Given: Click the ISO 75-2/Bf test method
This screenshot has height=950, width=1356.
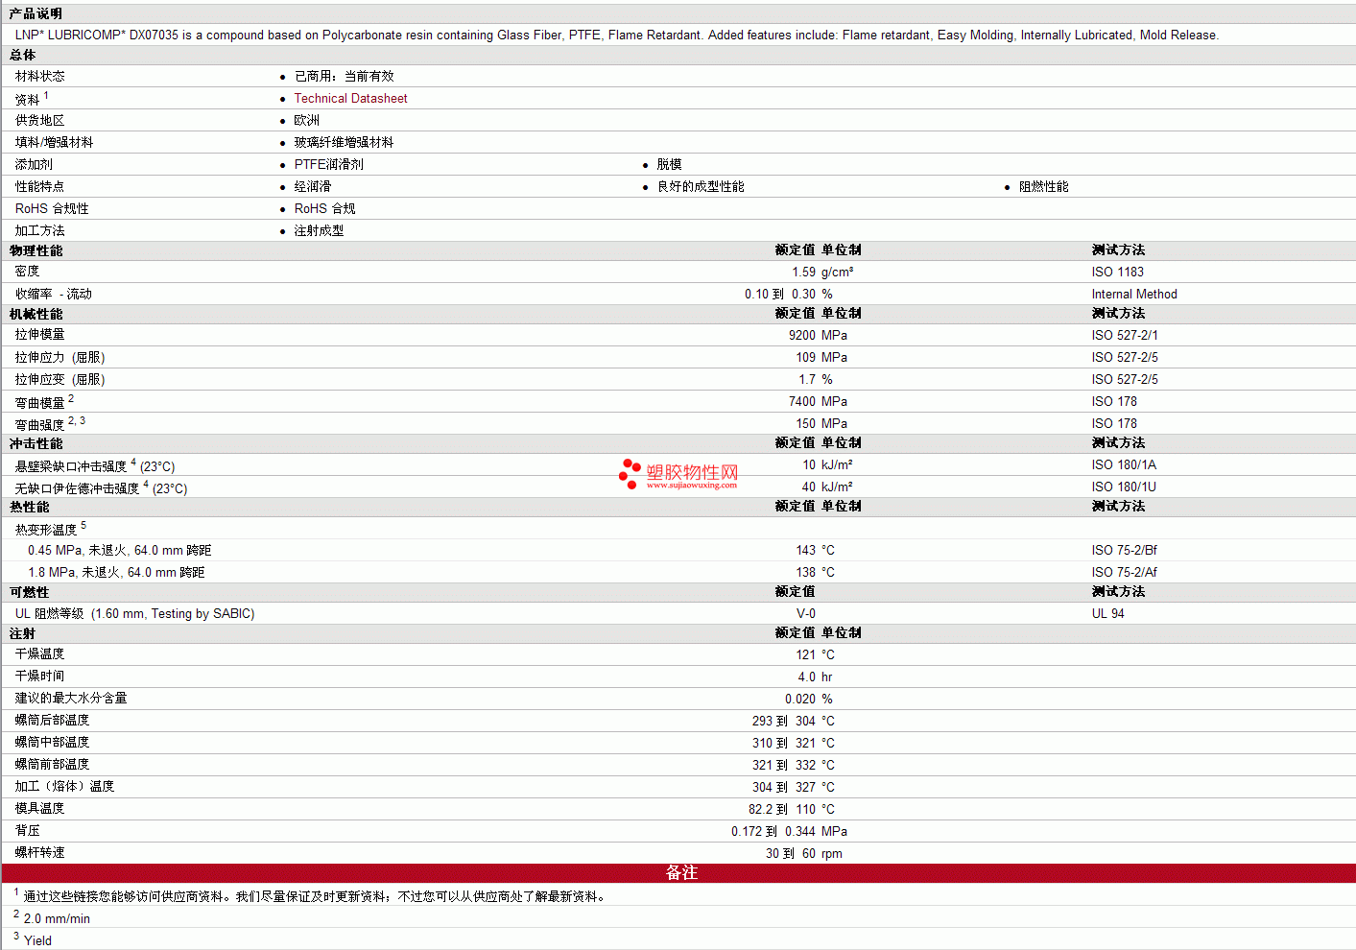Looking at the screenshot, I should click(1125, 550).
